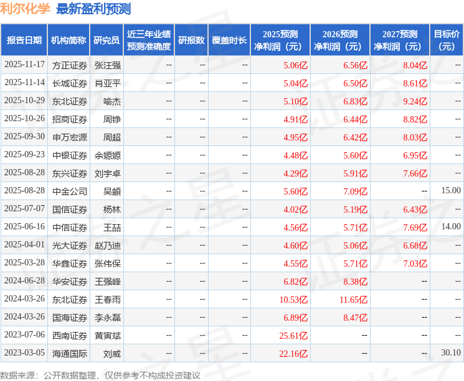Screen dimensions: 464x381
Task: Select the 中信证券 institution cell
Action: 70,227
